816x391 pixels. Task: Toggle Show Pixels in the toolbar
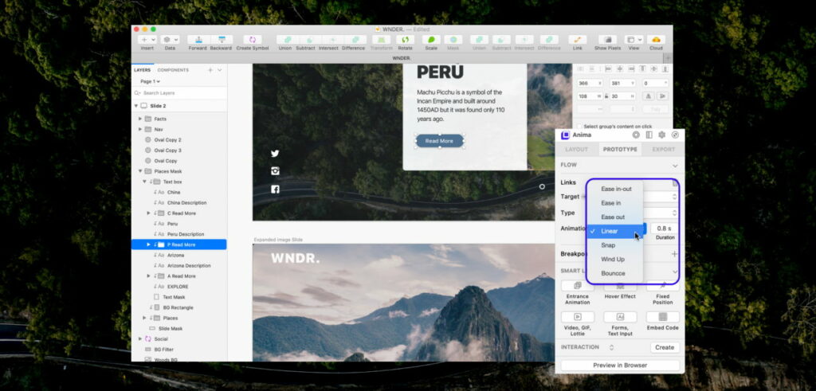607,39
